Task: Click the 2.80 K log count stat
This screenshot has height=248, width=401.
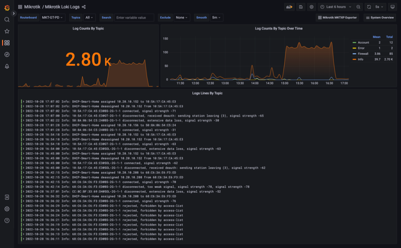Action: [x=88, y=59]
